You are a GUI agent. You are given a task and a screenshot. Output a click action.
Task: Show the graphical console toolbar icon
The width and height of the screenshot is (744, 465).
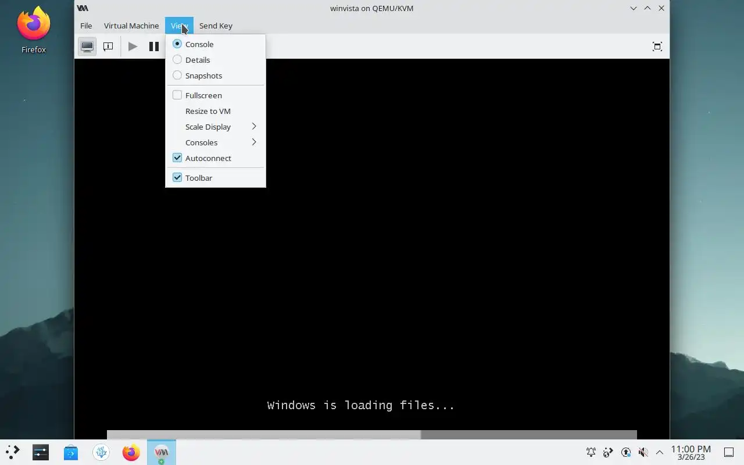coord(87,46)
